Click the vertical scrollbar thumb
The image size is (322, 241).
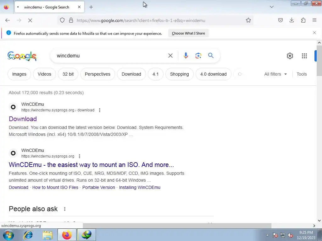pos(319,61)
